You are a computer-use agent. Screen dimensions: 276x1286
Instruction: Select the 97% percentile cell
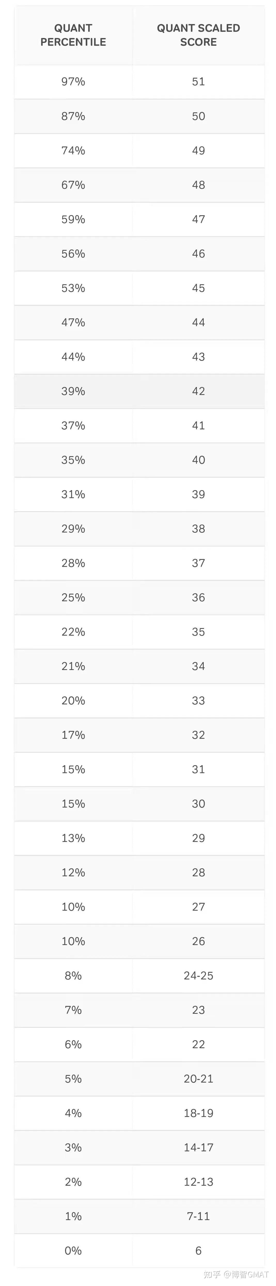pyautogui.click(x=73, y=82)
